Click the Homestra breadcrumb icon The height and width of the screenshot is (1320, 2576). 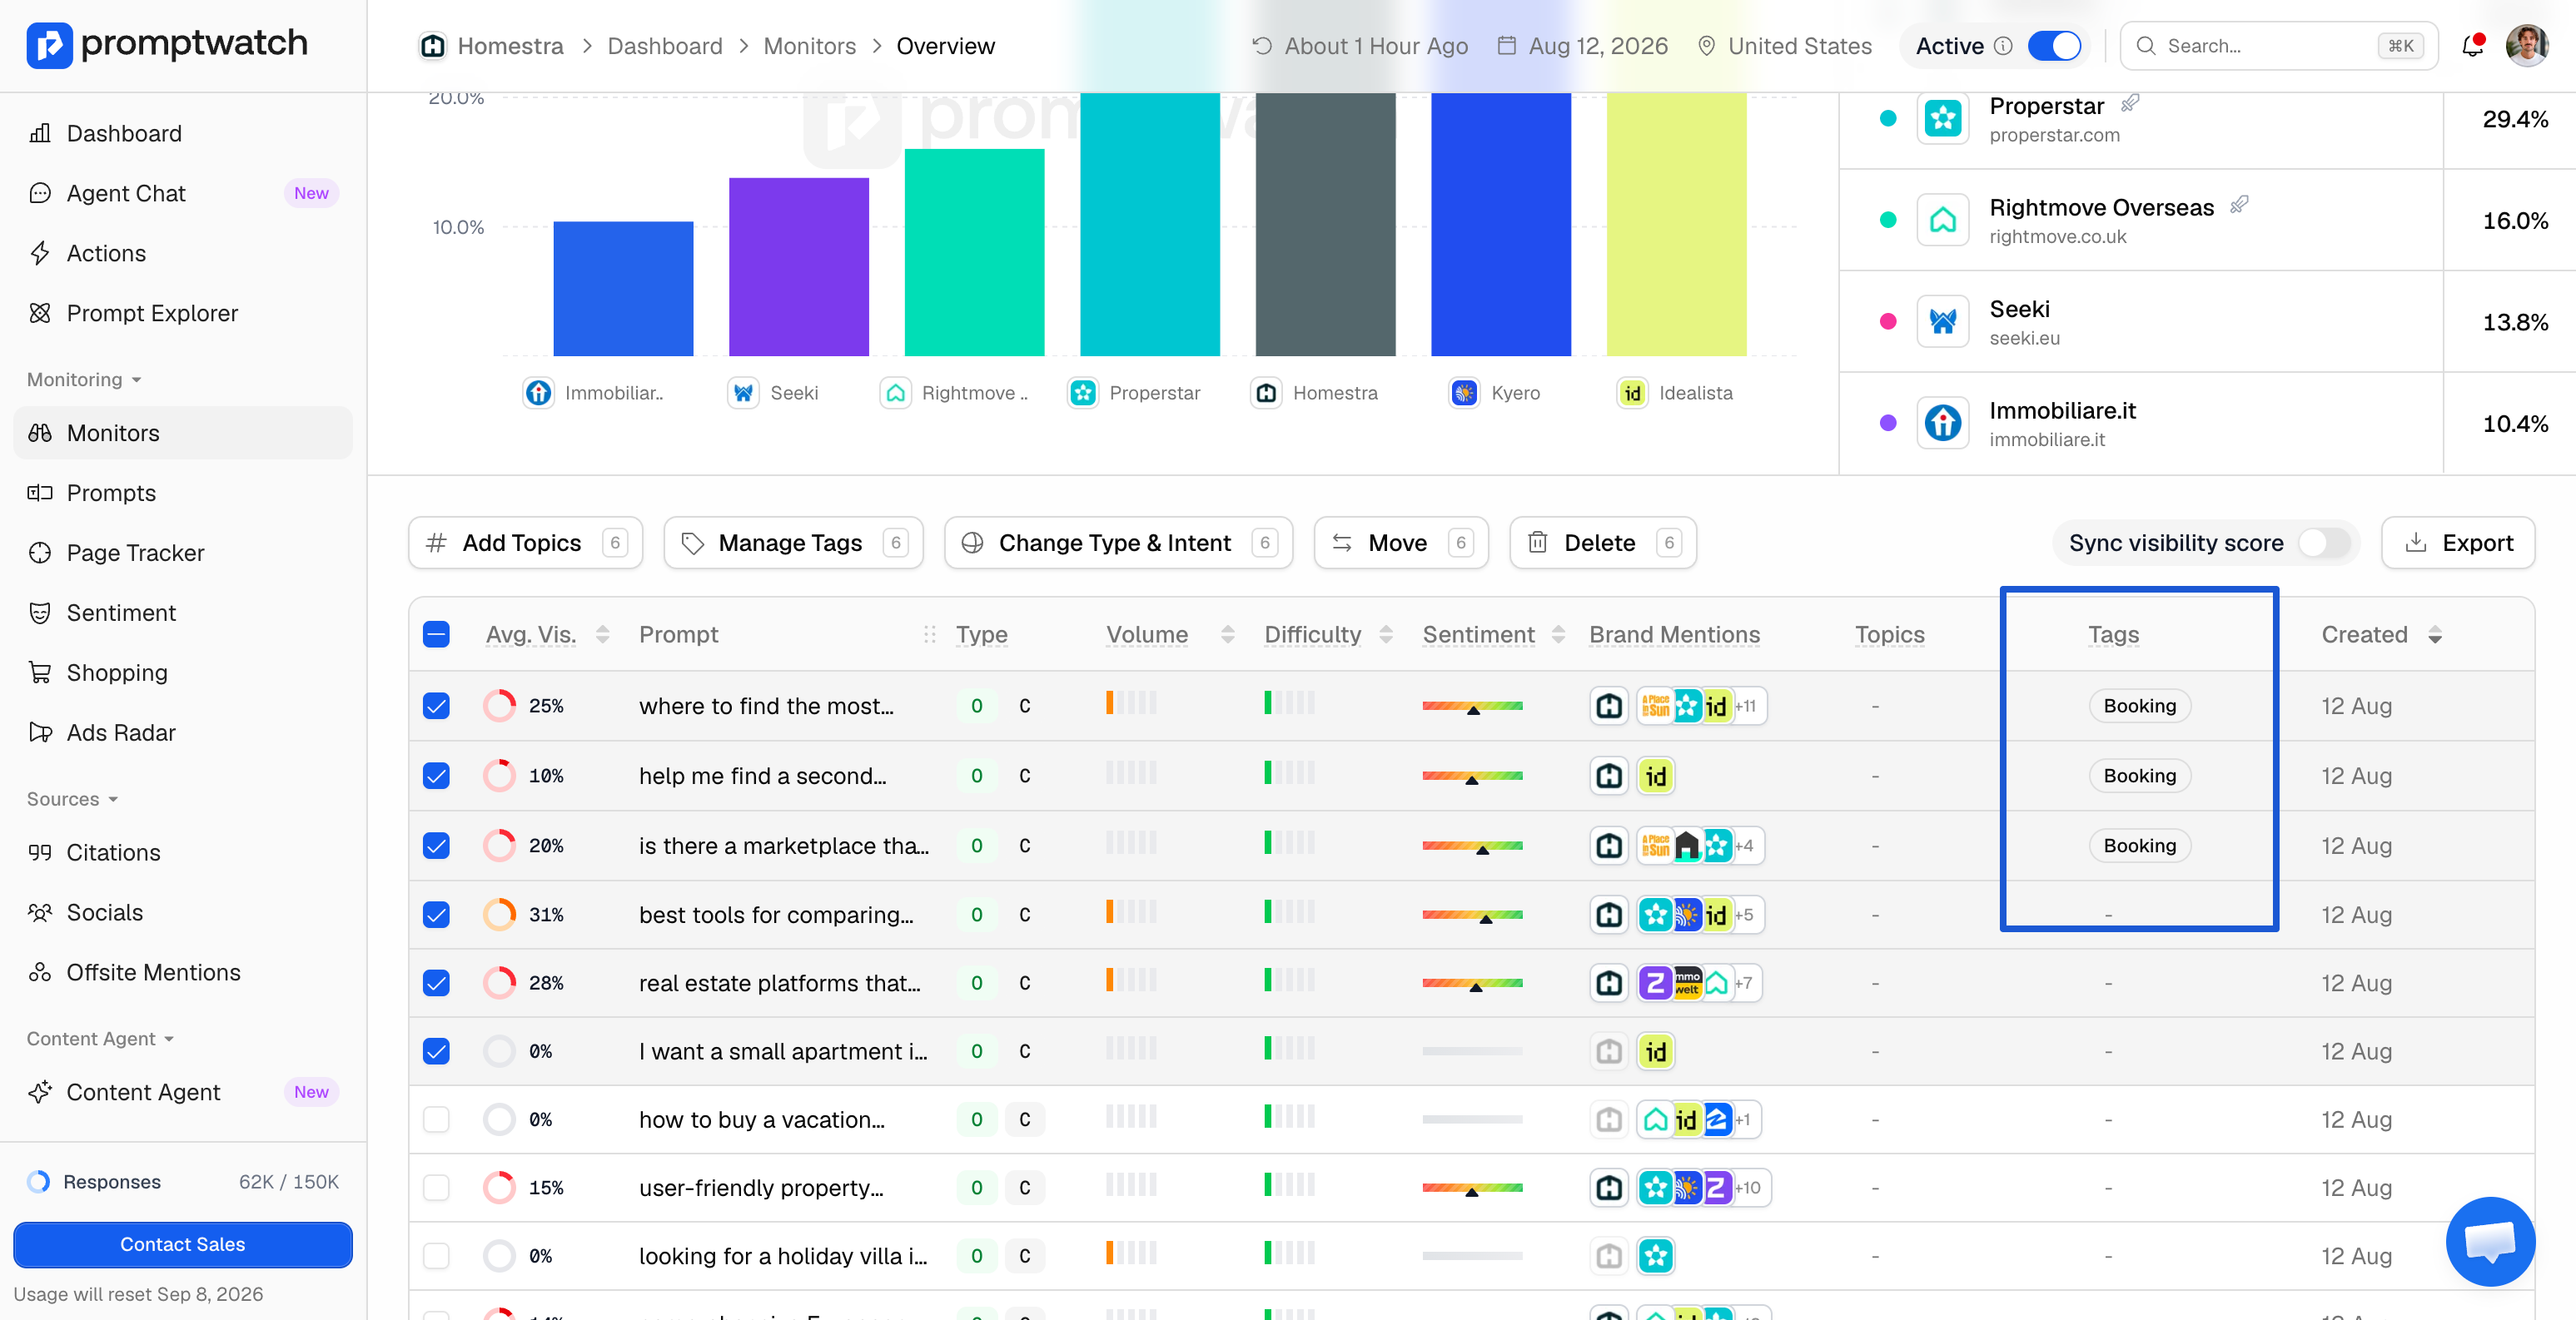tap(432, 46)
